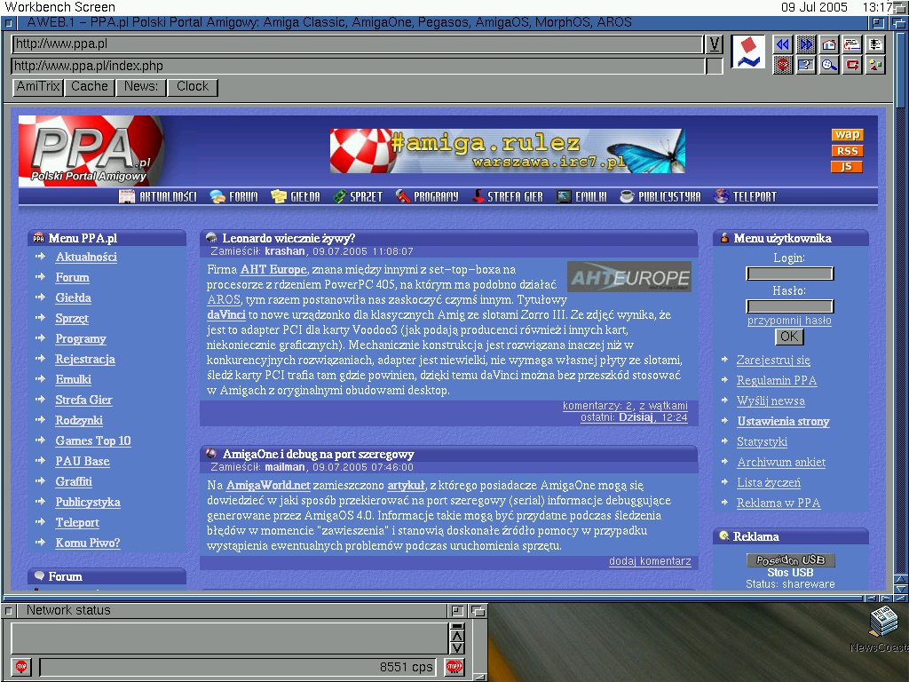Click the AmiTrix user button
909x682 pixels.
pyautogui.click(x=37, y=87)
